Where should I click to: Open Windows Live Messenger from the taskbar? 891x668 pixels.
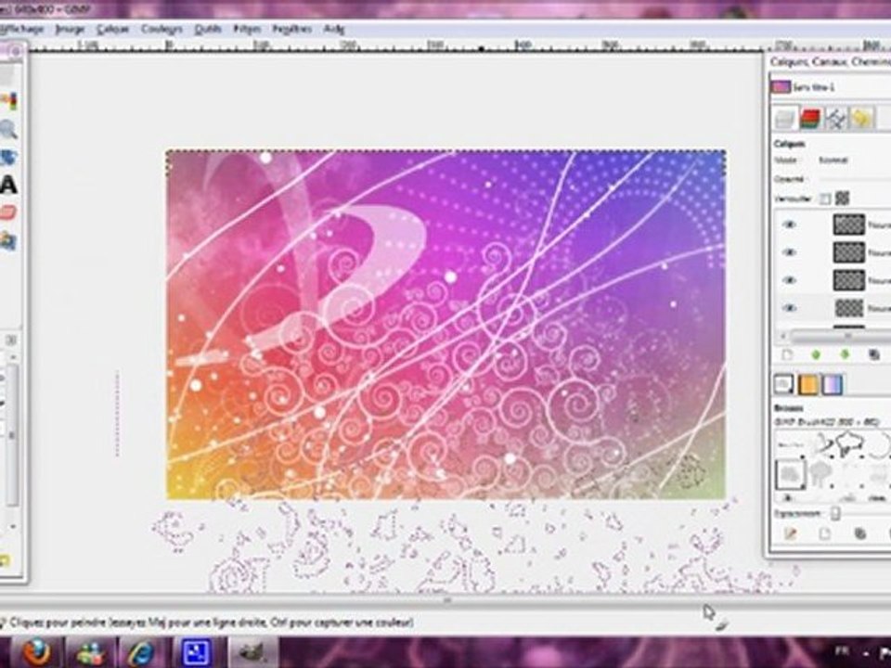(90, 652)
